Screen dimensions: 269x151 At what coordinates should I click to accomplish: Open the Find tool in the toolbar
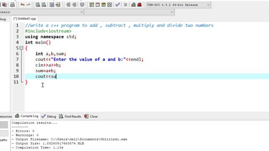(38, 5)
